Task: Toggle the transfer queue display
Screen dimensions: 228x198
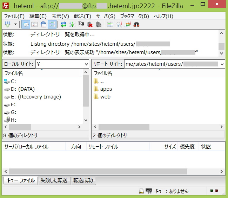Action: [x=52, y=24]
